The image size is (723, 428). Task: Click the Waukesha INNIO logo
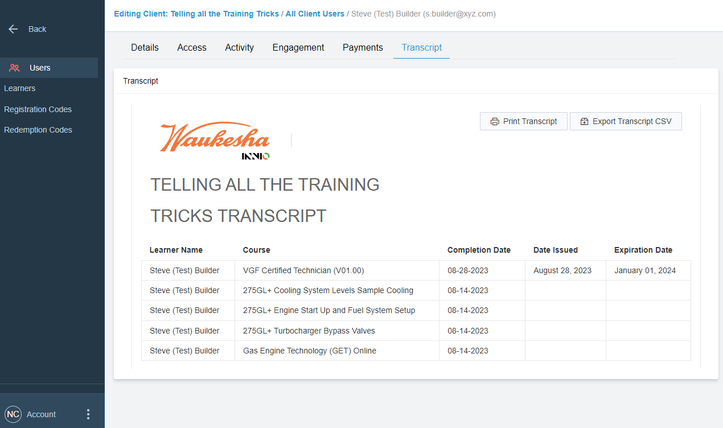(x=215, y=141)
